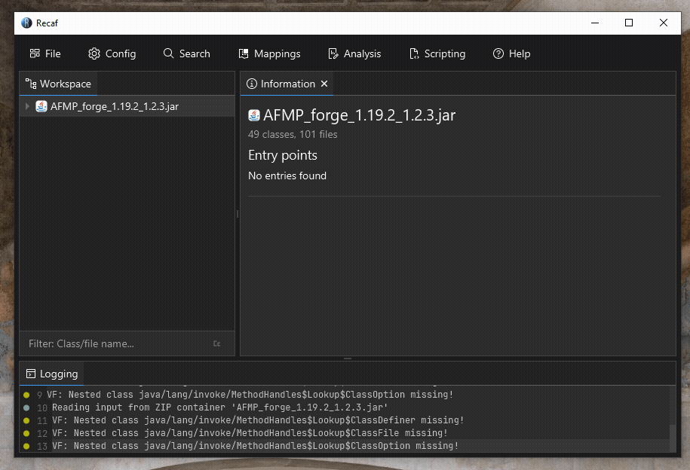Viewport: 690px width, 470px height.
Task: Click the jar title in Information pane
Action: tap(359, 115)
